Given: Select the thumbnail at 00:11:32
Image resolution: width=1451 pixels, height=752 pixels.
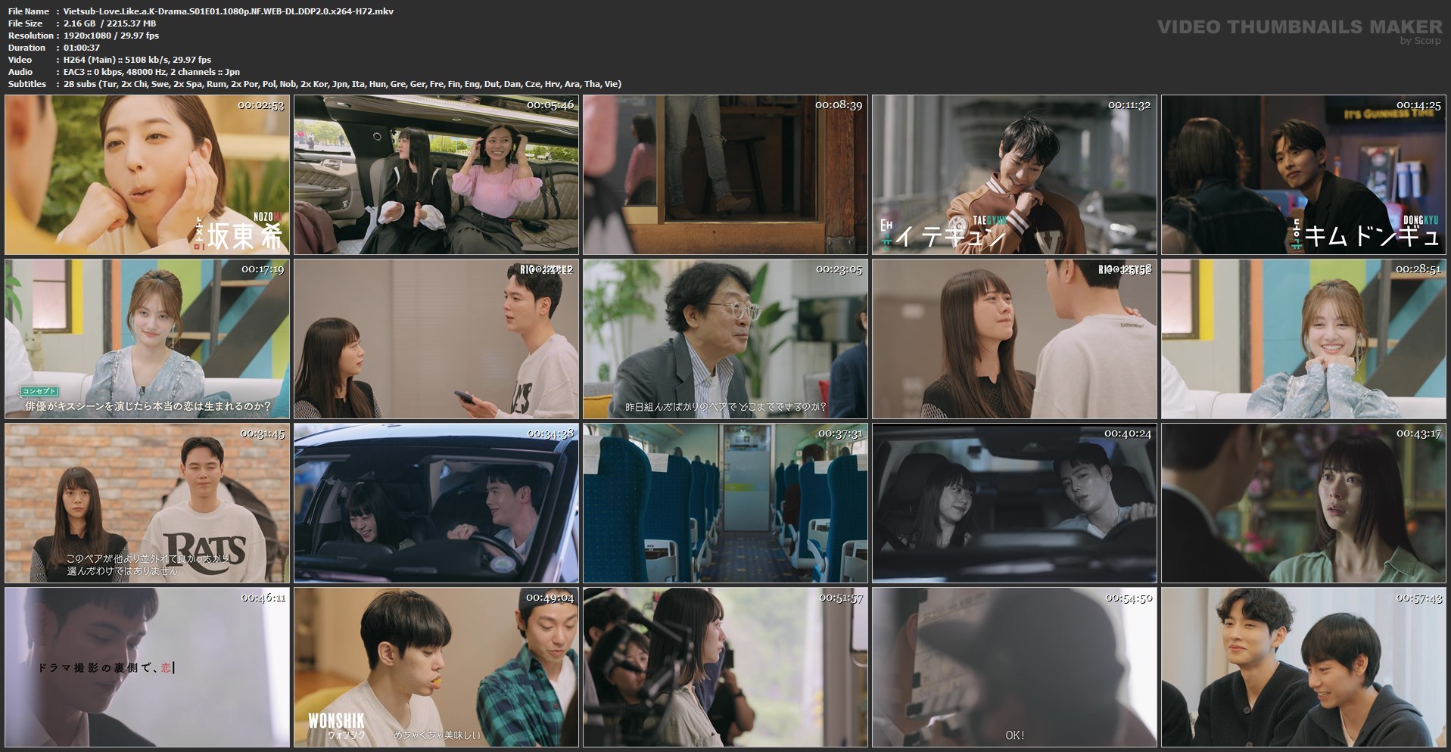Looking at the screenshot, I should click(1014, 175).
